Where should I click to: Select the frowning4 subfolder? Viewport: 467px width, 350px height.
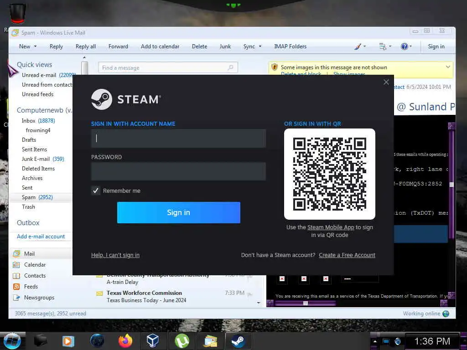click(38, 130)
